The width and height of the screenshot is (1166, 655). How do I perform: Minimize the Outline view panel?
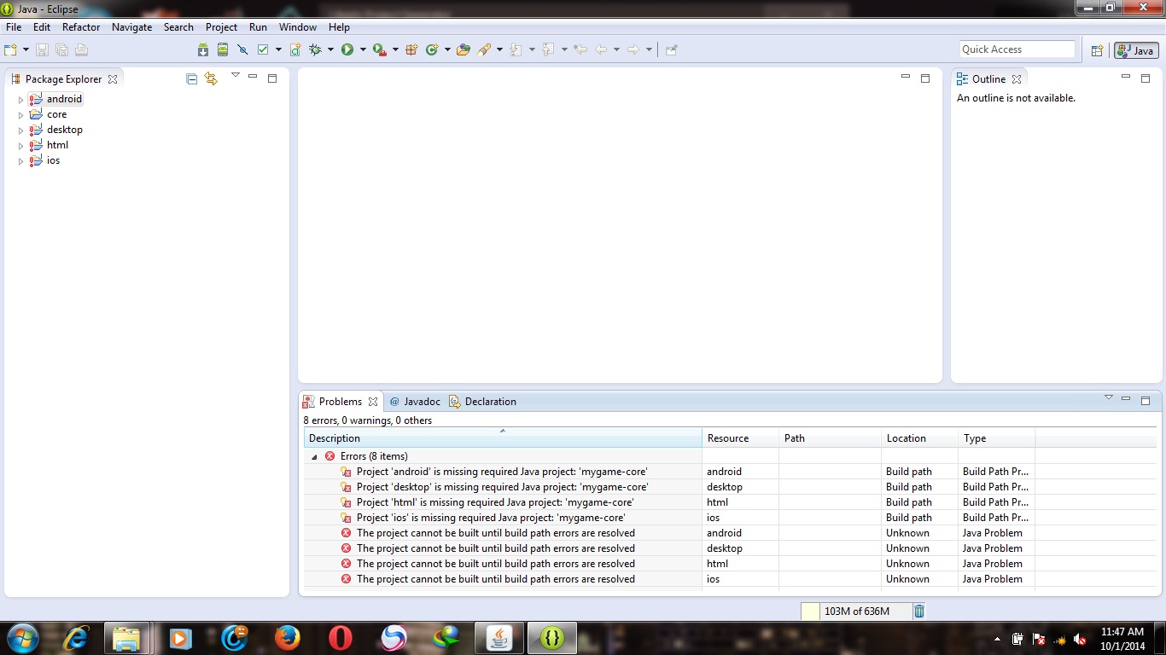pos(1125,78)
